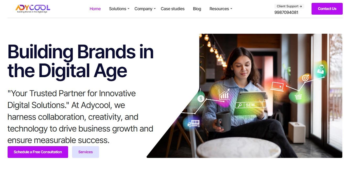The image size is (354, 171).
Task: Click the dollar sign icon in hero image
Action: 201,99
